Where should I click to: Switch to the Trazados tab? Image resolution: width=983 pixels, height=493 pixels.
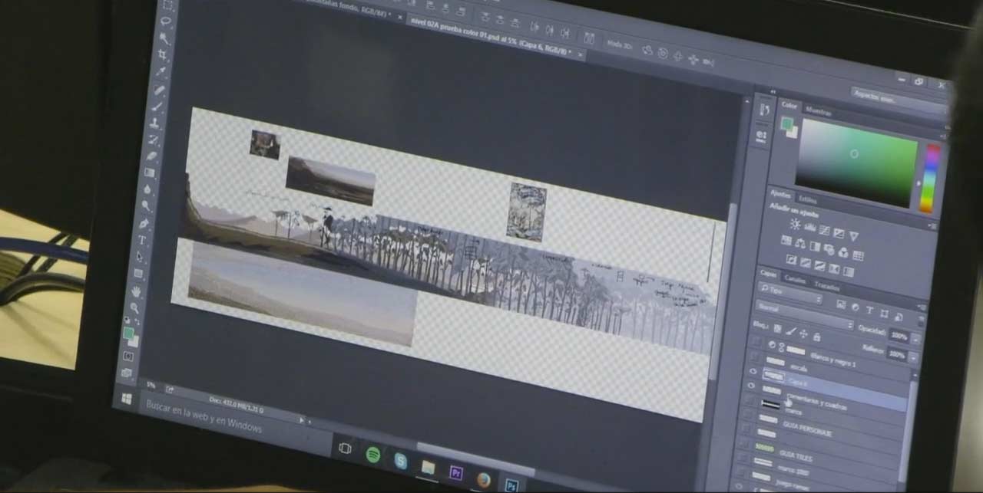[826, 286]
